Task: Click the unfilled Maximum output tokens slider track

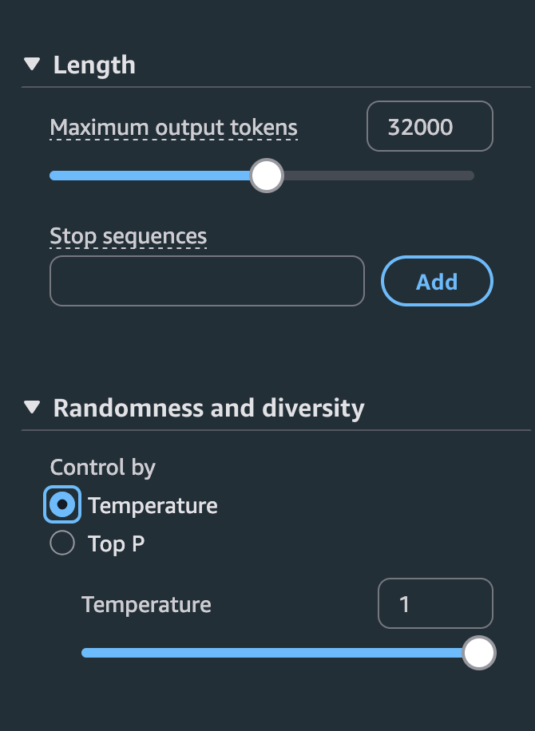Action: coord(375,176)
